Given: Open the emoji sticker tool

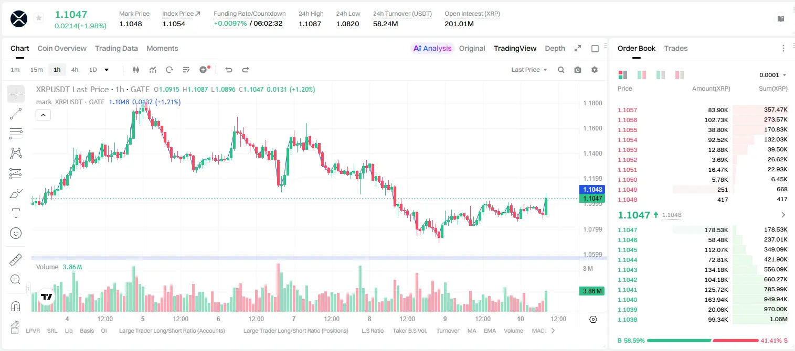Looking at the screenshot, I should (x=16, y=233).
